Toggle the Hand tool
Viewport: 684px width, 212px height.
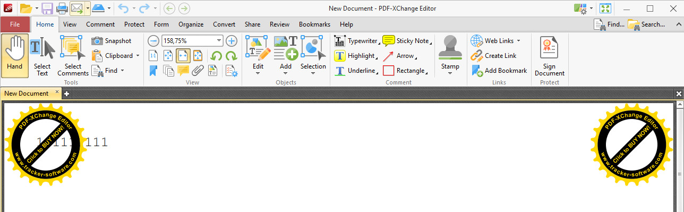tap(15, 56)
